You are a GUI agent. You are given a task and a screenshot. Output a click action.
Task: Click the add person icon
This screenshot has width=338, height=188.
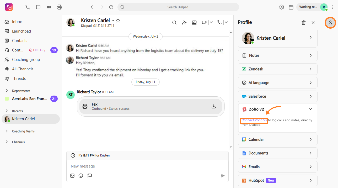pyautogui.click(x=184, y=23)
